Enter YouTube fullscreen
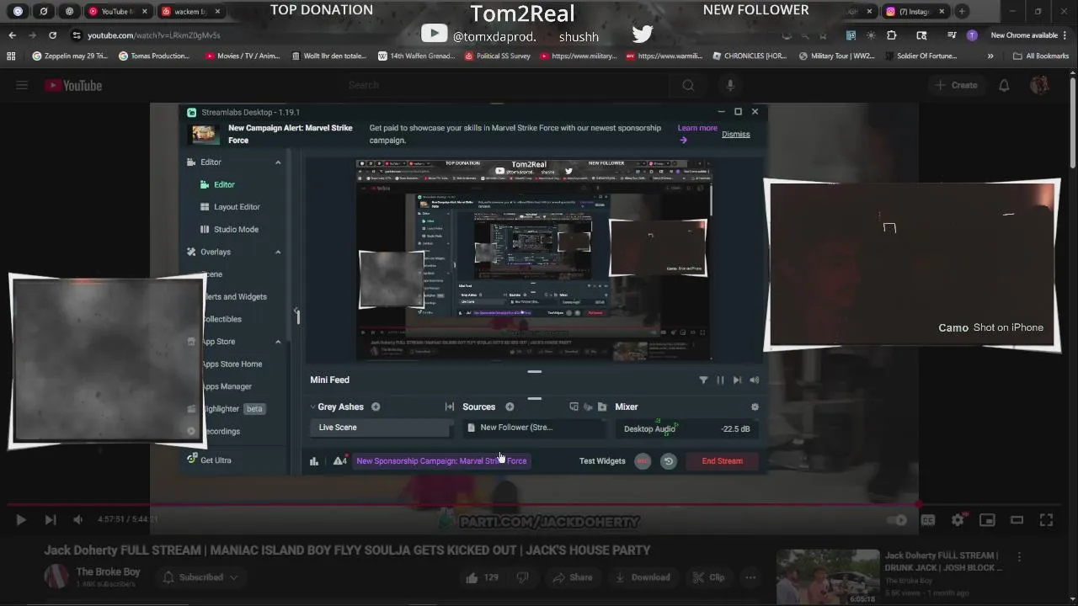The height and width of the screenshot is (606, 1078). [1046, 520]
